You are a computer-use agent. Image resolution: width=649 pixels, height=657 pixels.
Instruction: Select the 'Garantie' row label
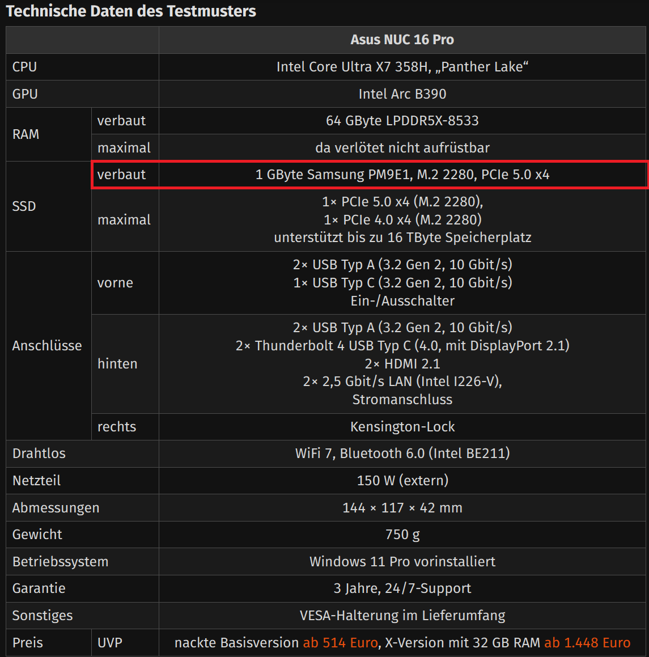(39, 589)
